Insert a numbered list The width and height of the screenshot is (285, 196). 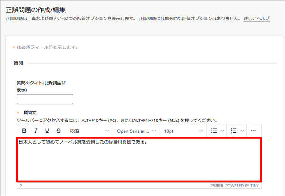pos(234,131)
